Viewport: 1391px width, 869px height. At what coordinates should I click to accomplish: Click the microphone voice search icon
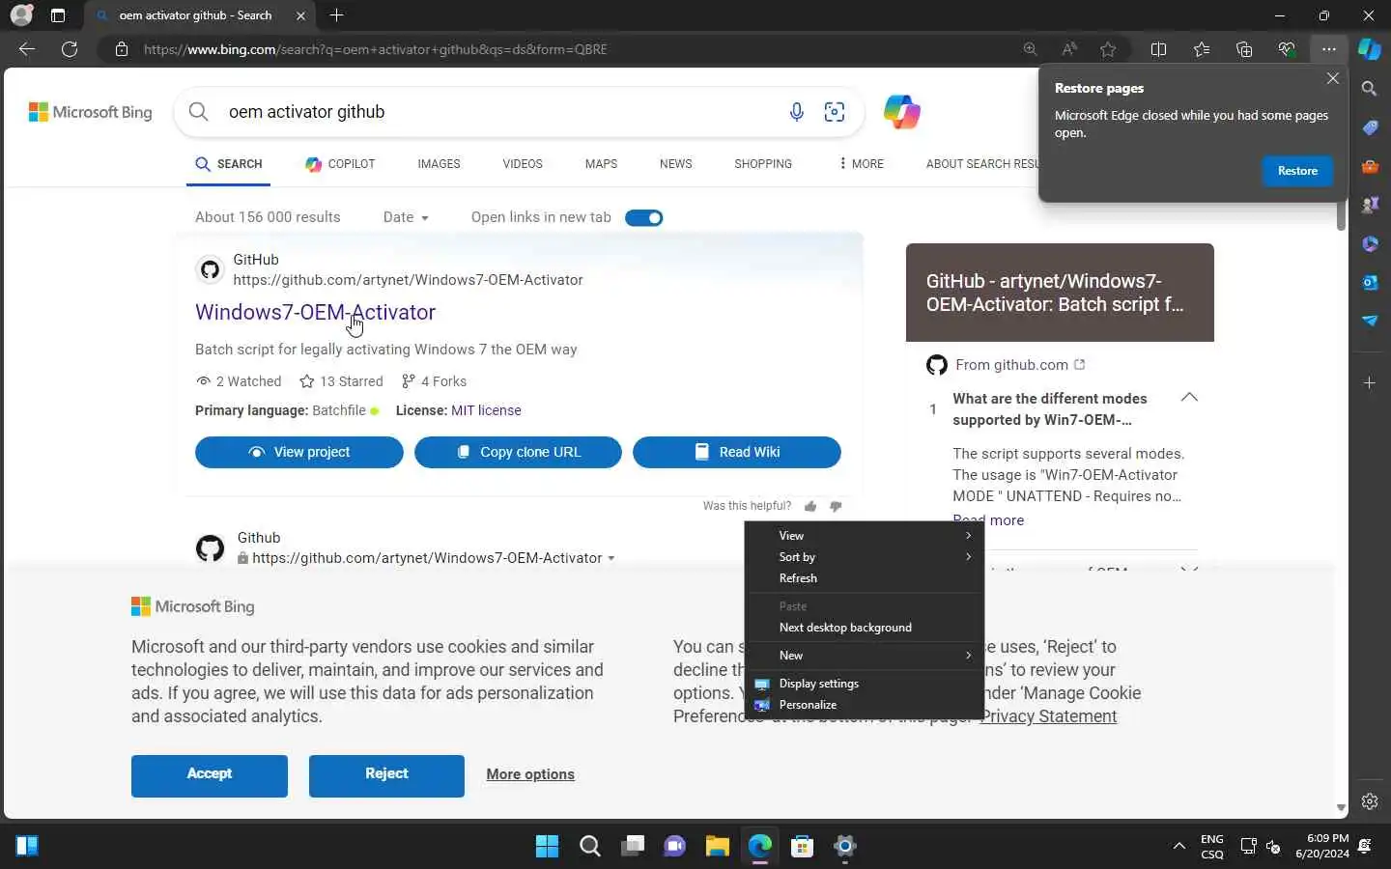tap(797, 112)
